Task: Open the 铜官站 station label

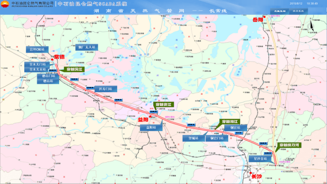Action: click(236, 128)
